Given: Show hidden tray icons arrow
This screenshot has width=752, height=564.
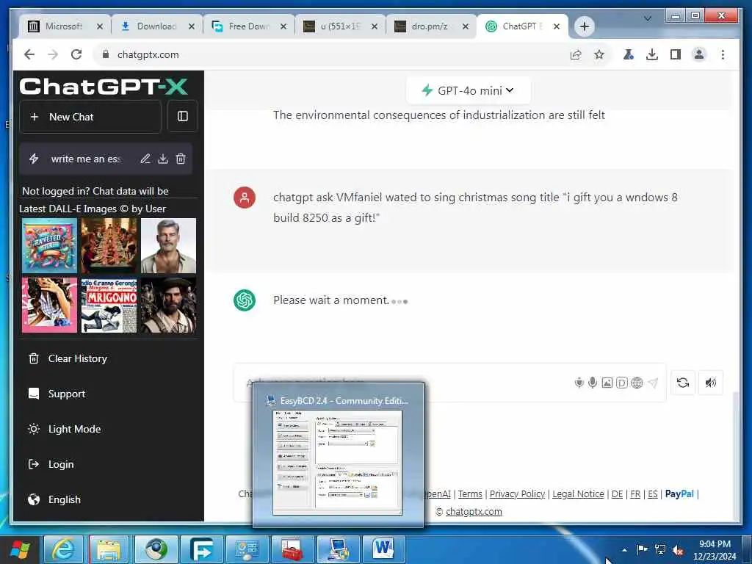Looking at the screenshot, I should pos(624,549).
